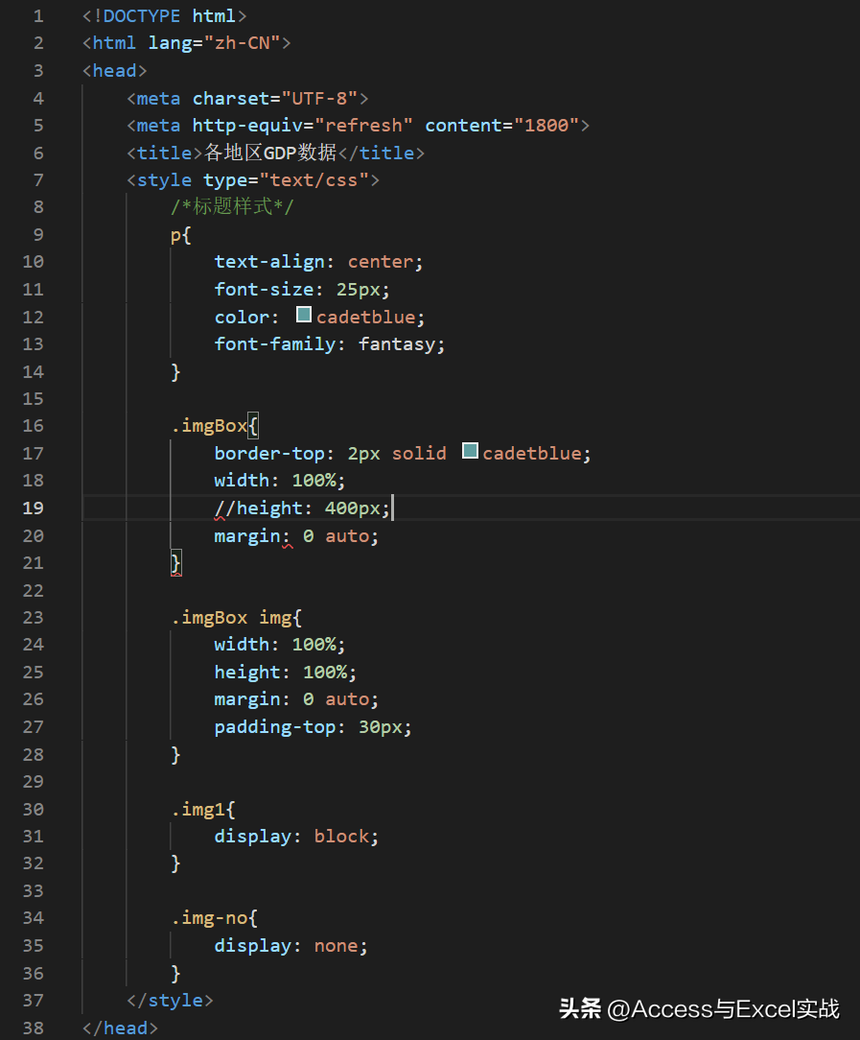
Task: Click line number 19 in the gutter
Action: [34, 508]
